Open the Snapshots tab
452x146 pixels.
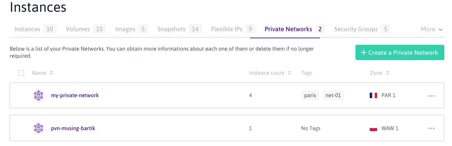pyautogui.click(x=171, y=29)
